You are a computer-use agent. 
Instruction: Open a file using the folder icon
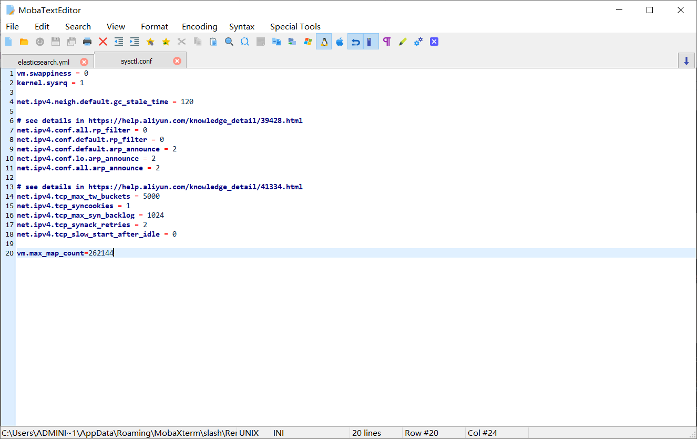point(24,42)
